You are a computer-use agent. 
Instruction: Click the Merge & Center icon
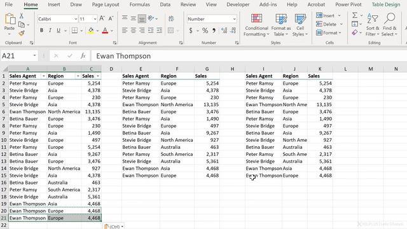point(171,31)
